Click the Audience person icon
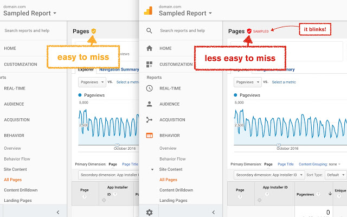This screenshot has width=347, height=217. coord(150,104)
